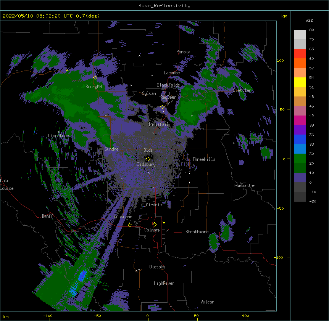Click the Olds city label
Screen dimensions: 329x321
click(x=148, y=150)
